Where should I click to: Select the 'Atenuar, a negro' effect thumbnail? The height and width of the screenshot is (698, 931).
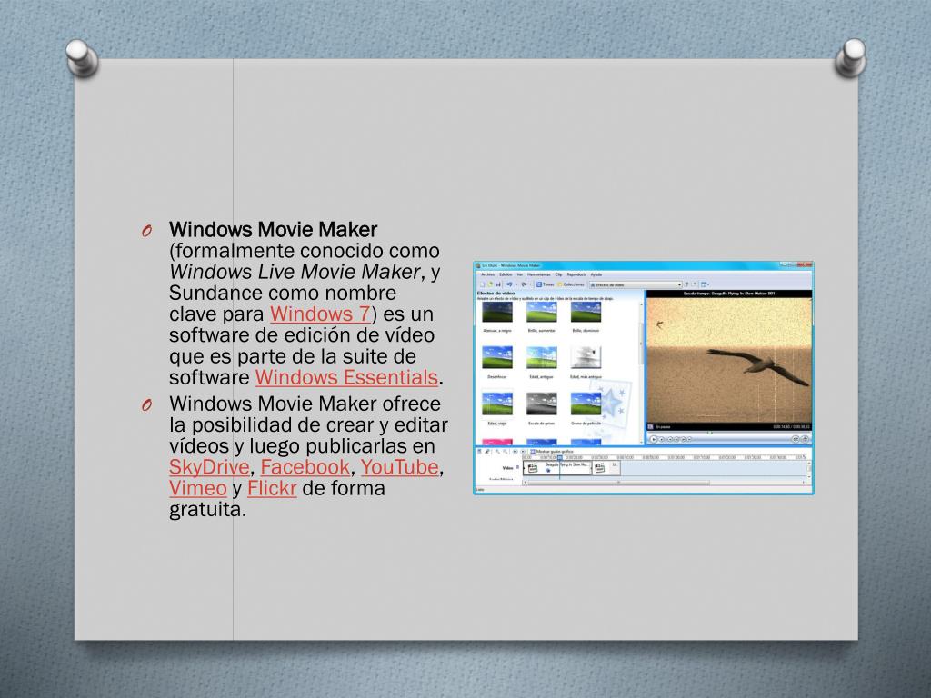[497, 313]
